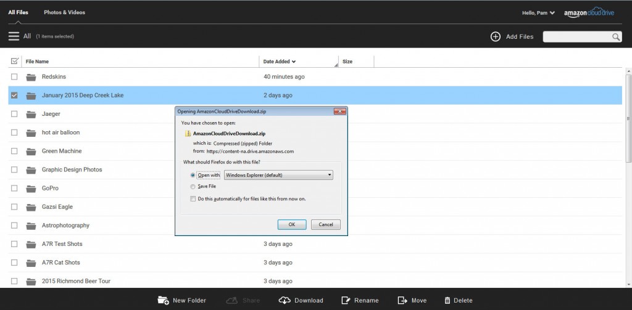The width and height of the screenshot is (632, 310).
Task: Click the Add Files plus icon
Action: [496, 36]
